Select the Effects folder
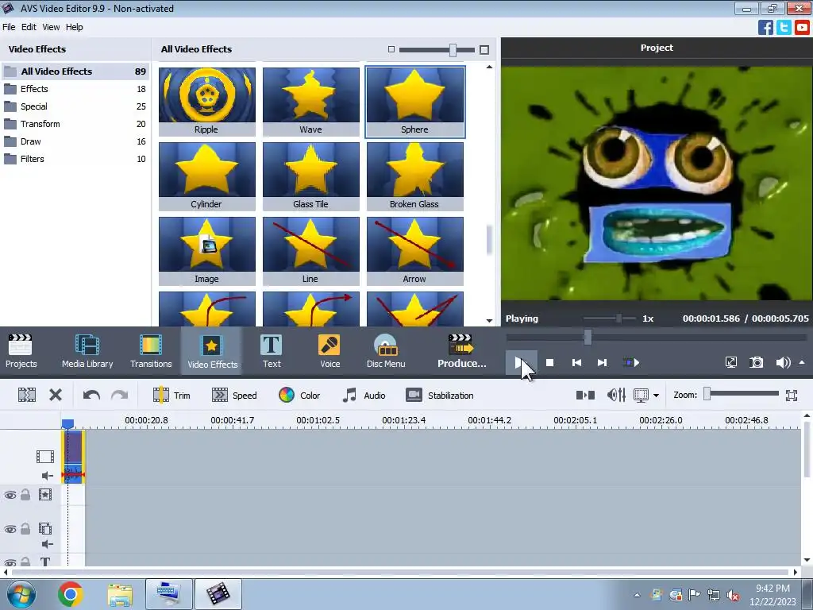This screenshot has height=610, width=813. [x=75, y=89]
